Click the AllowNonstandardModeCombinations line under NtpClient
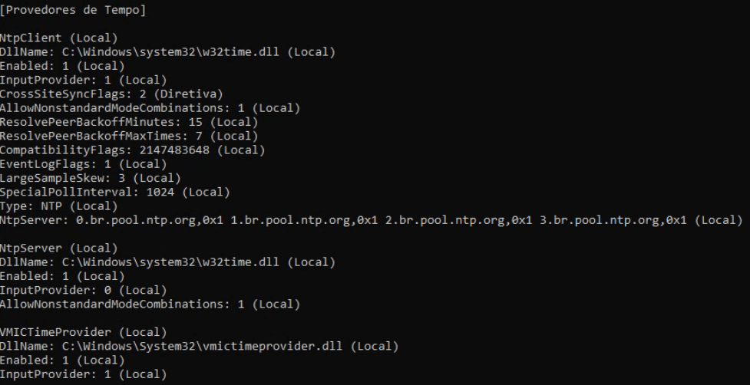This screenshot has height=385, width=750. click(150, 108)
